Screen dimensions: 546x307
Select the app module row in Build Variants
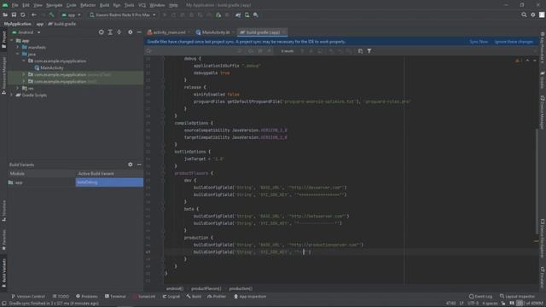pos(41,182)
